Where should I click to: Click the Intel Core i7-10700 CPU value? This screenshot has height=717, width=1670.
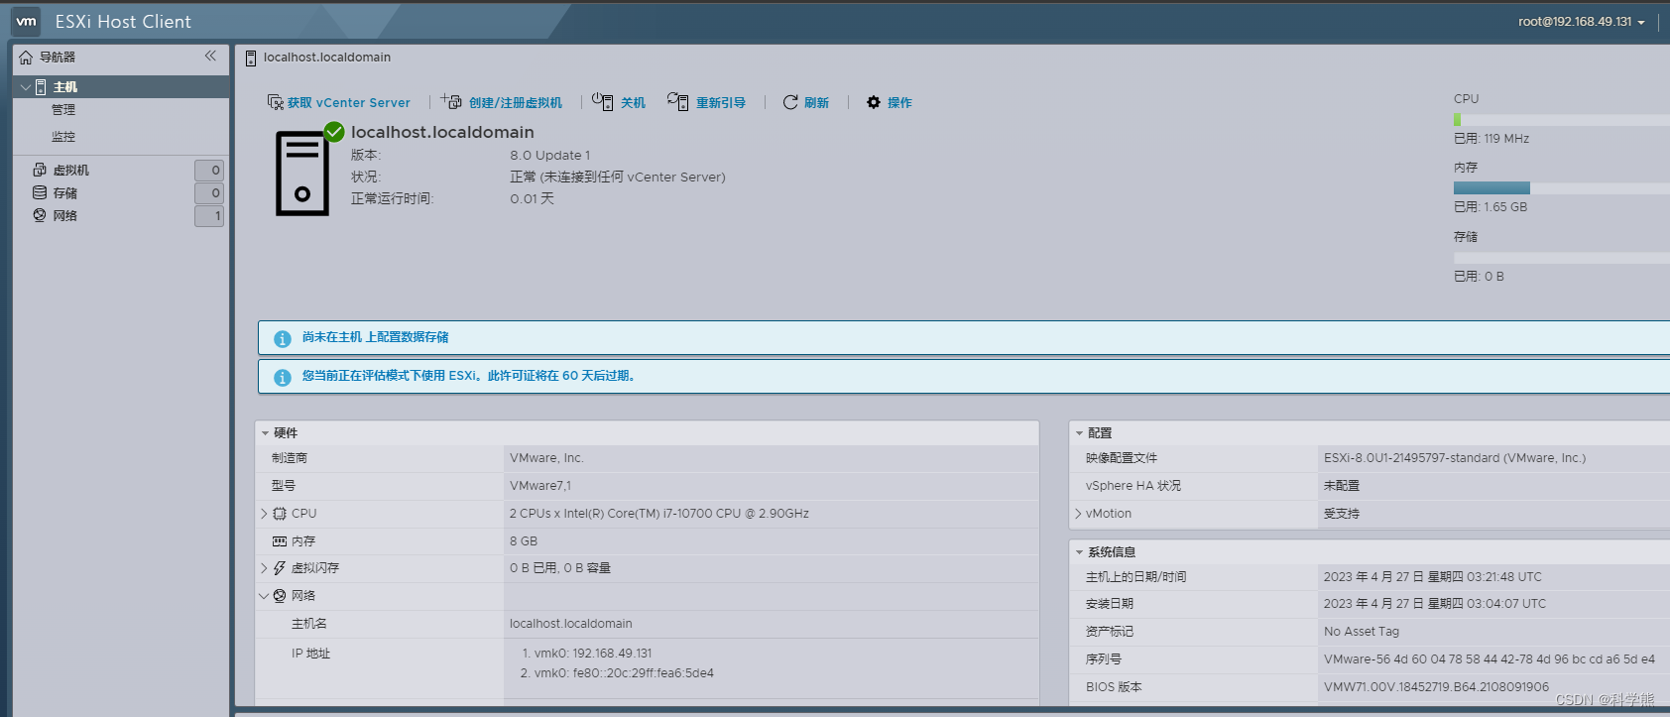pyautogui.click(x=659, y=514)
